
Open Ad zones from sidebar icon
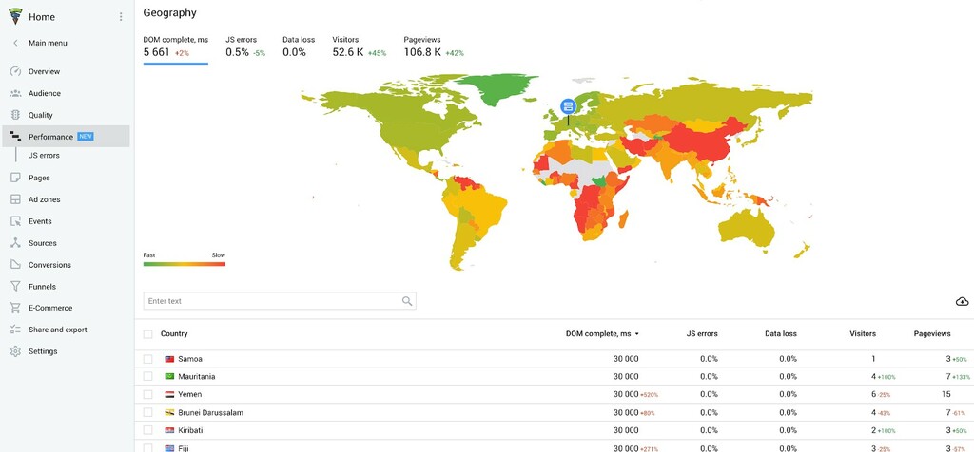click(x=15, y=199)
